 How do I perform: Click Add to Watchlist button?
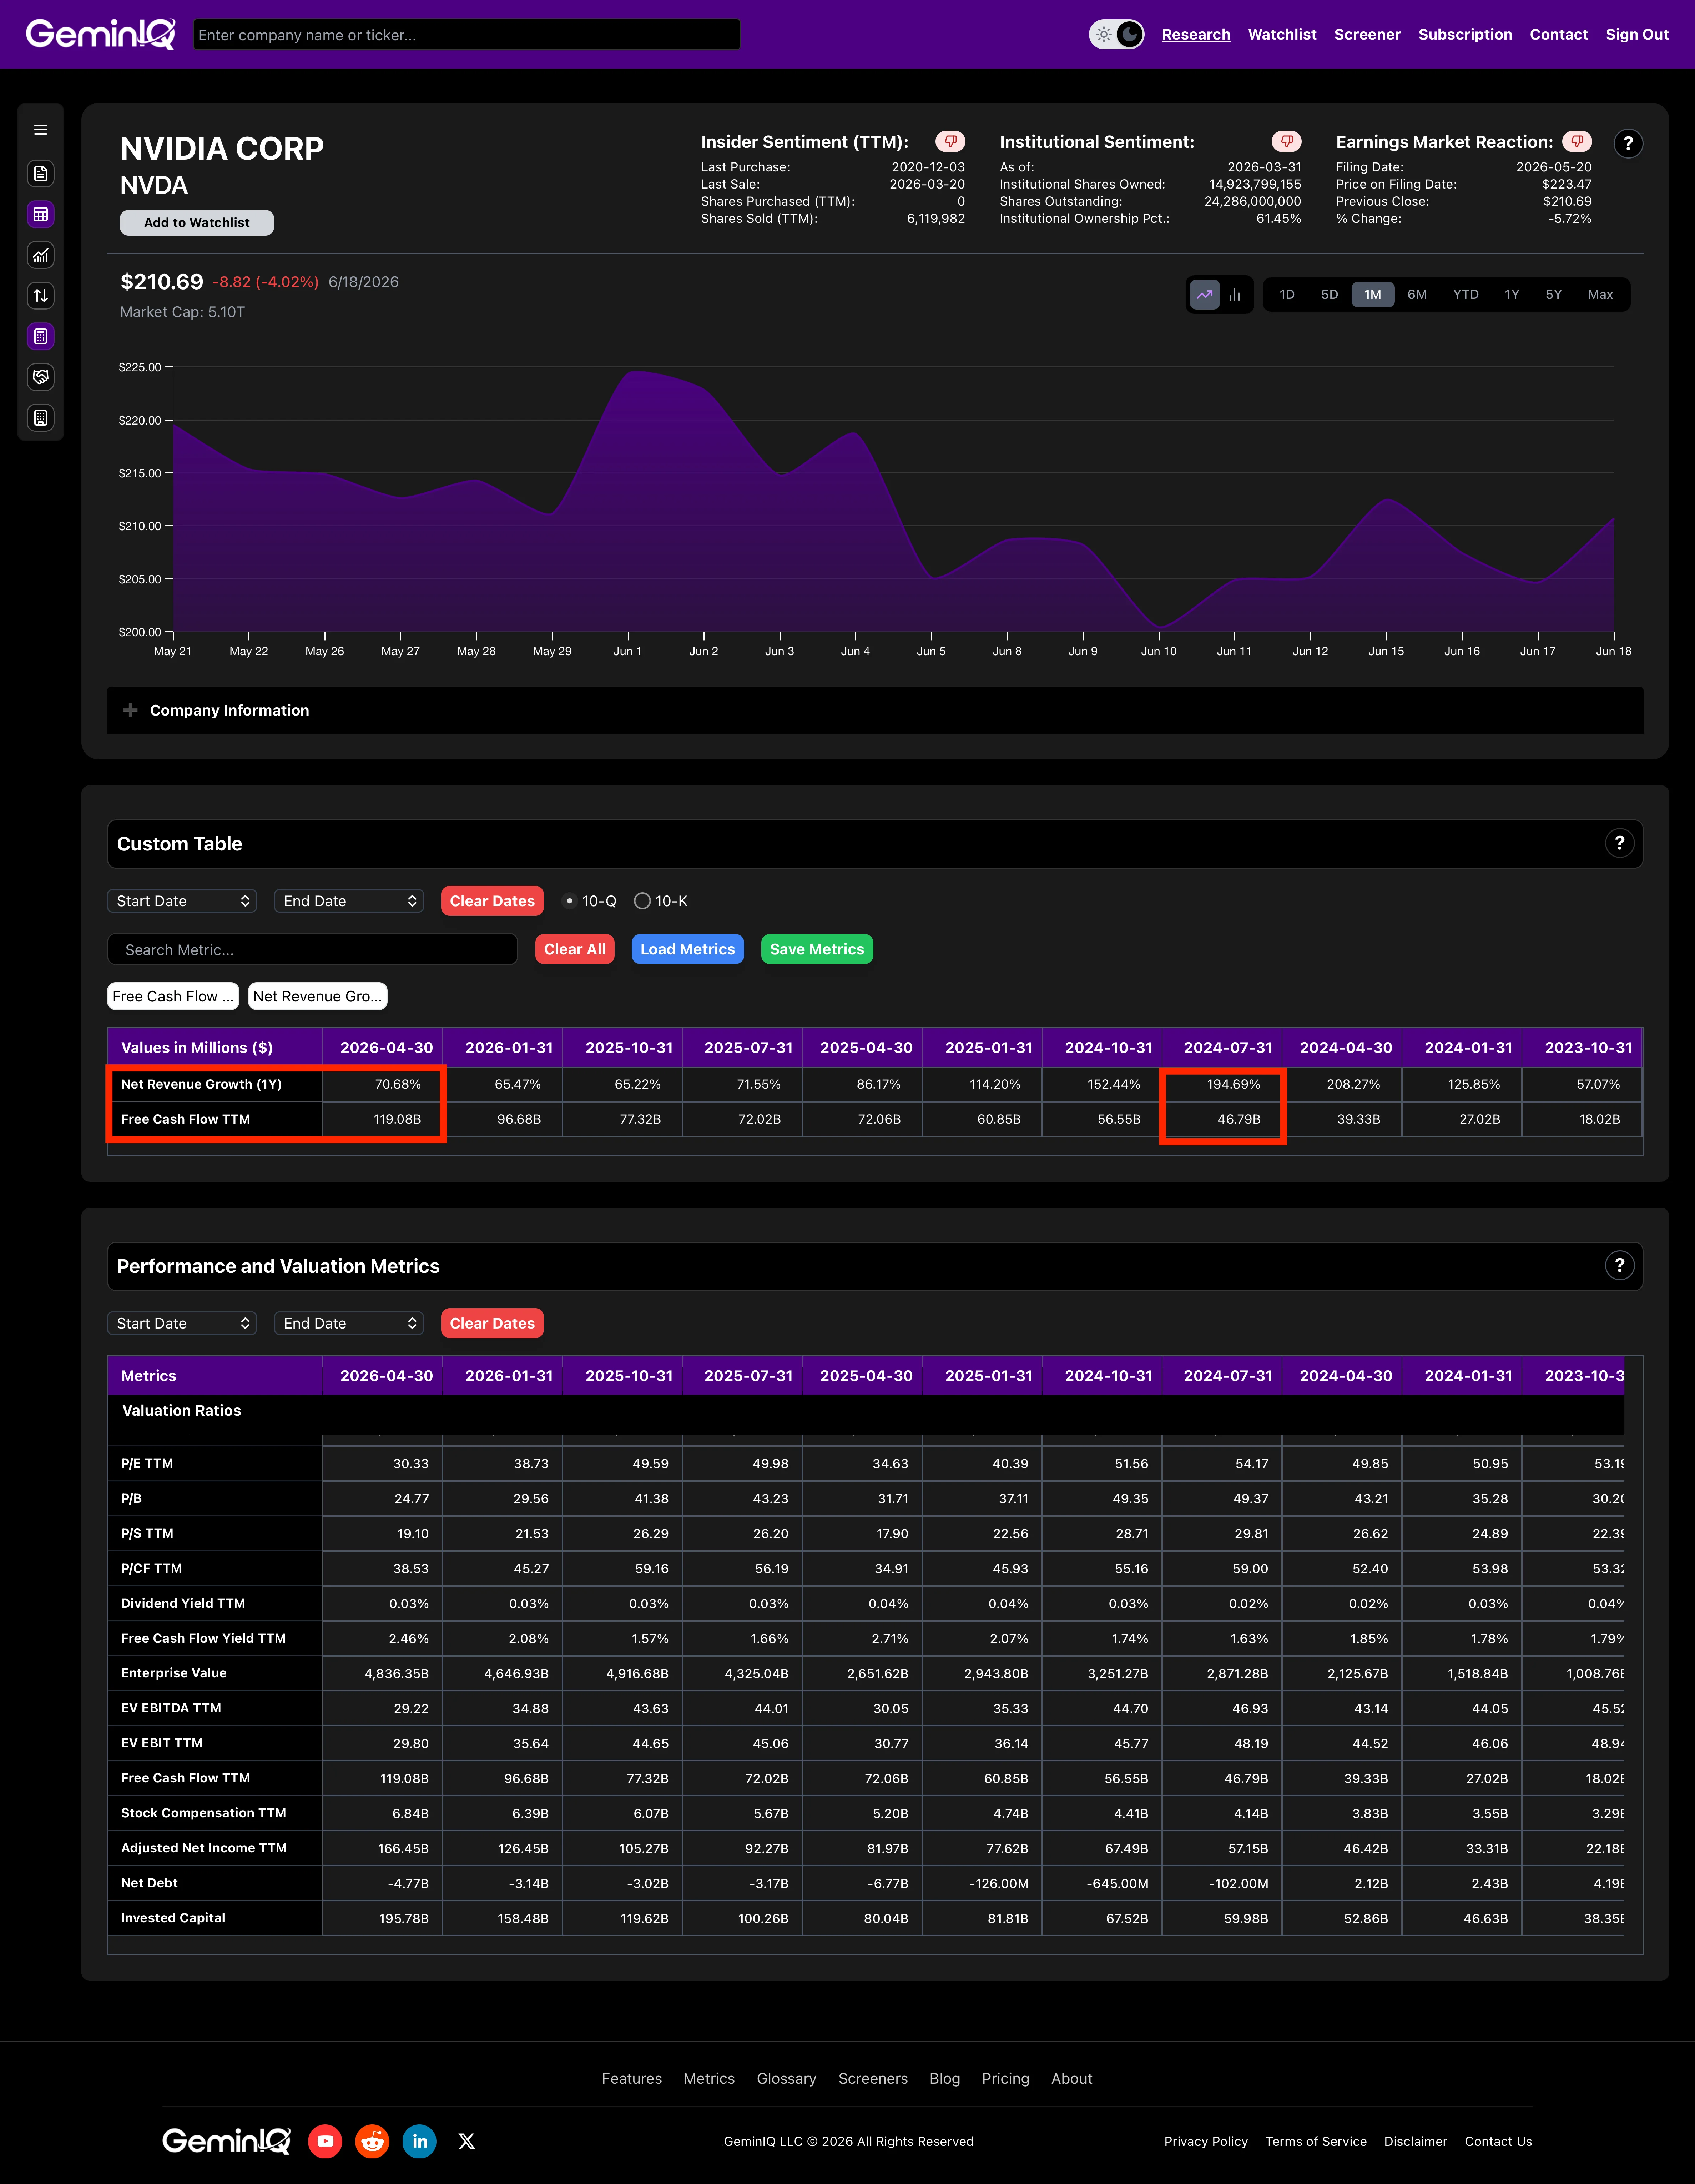(197, 223)
